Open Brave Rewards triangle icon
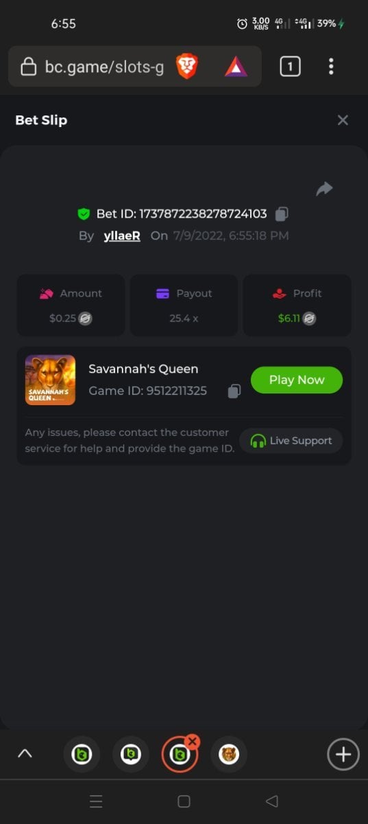Viewport: 368px width, 824px height. (x=236, y=67)
